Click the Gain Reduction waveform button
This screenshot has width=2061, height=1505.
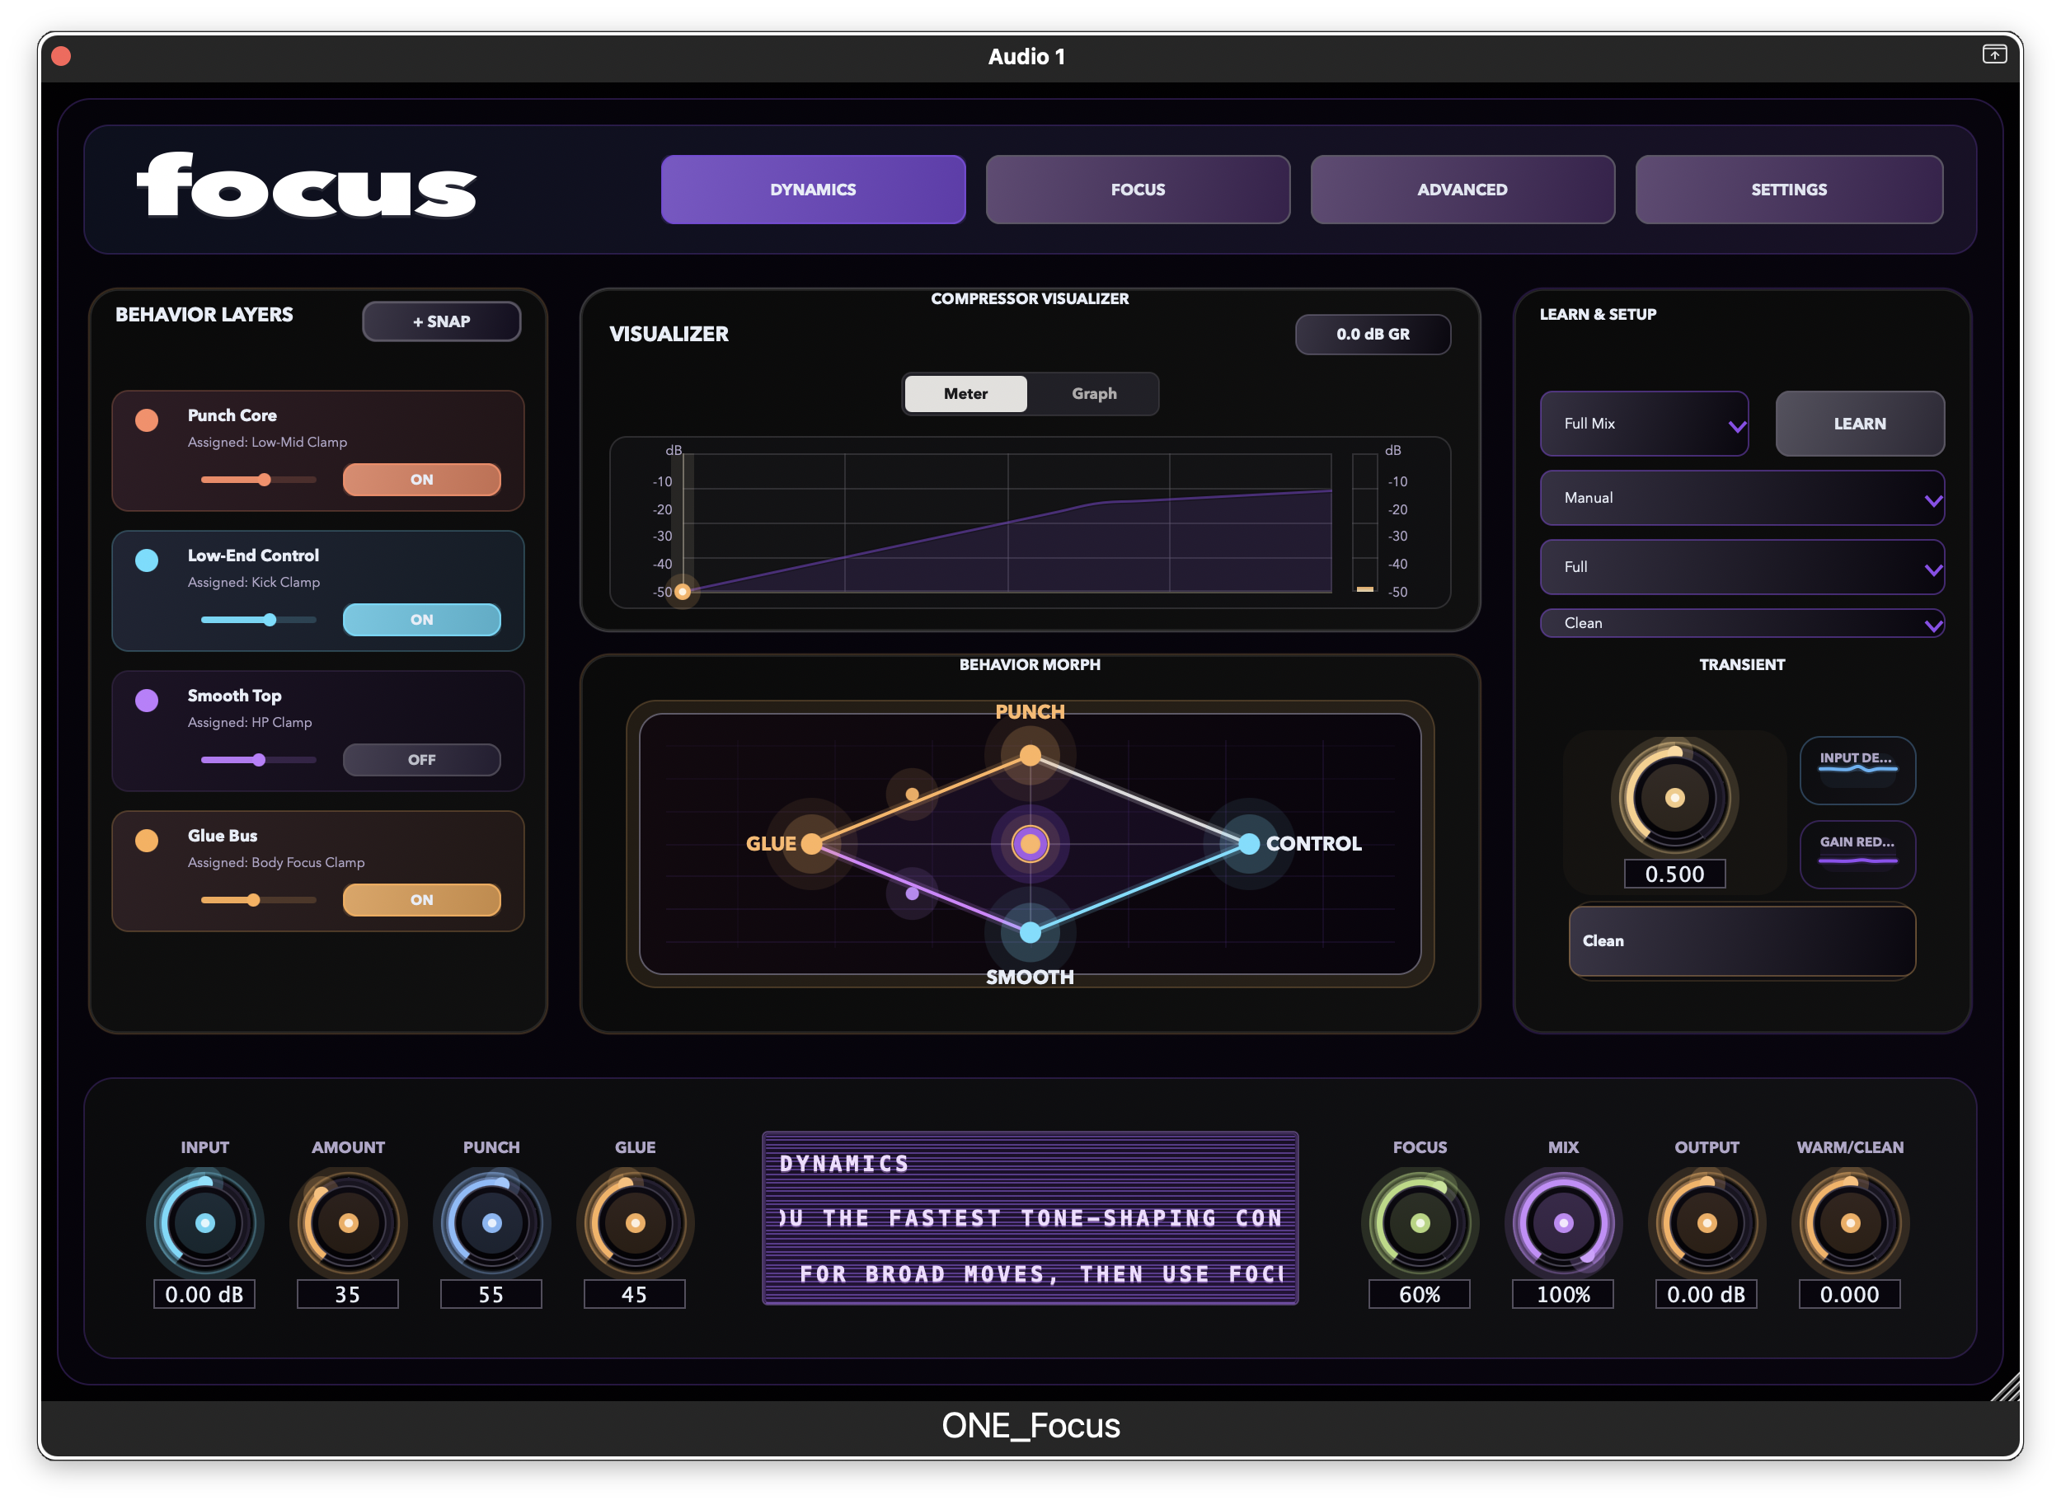click(1858, 854)
